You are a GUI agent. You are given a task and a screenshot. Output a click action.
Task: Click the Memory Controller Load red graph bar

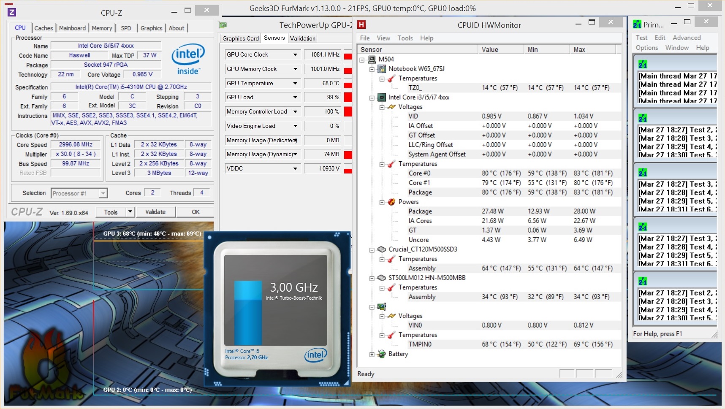[348, 112]
